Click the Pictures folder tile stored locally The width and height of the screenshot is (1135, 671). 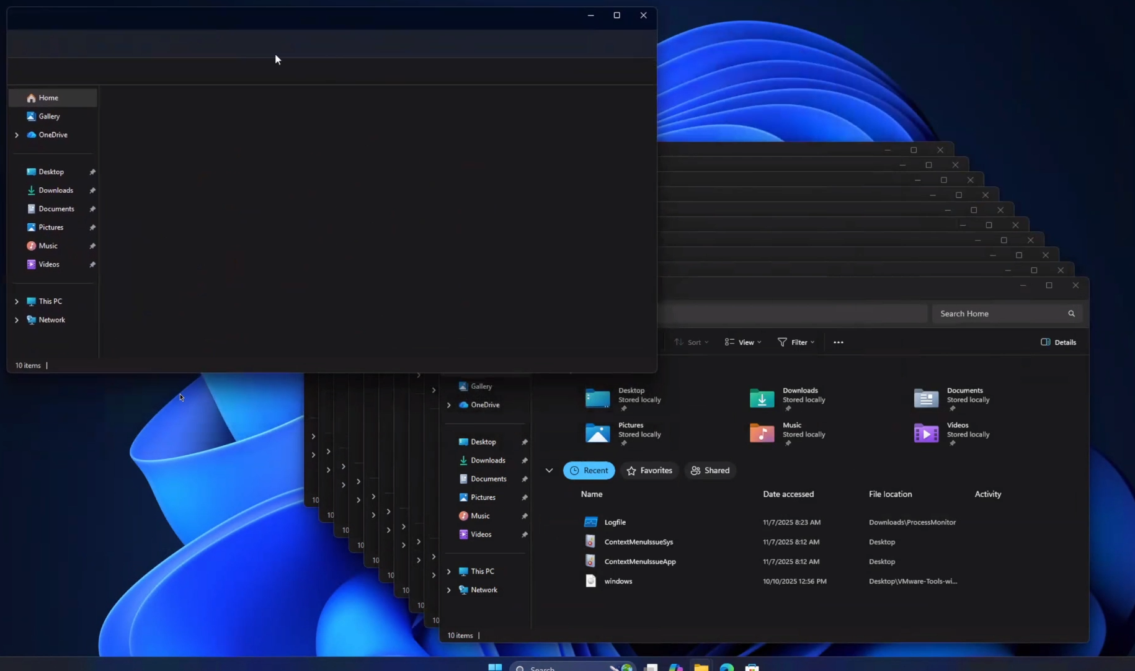pos(598,433)
